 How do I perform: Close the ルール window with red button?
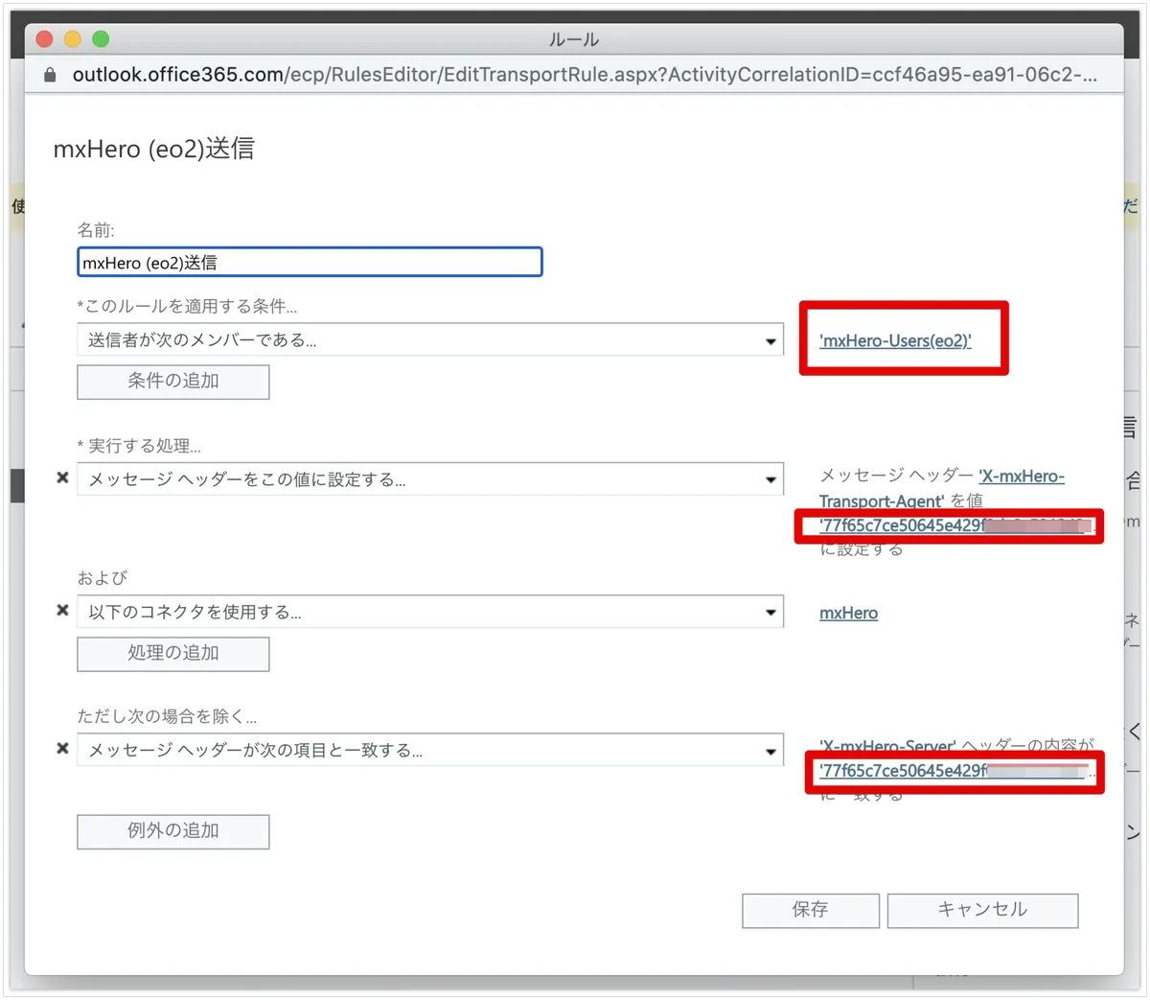[x=44, y=39]
